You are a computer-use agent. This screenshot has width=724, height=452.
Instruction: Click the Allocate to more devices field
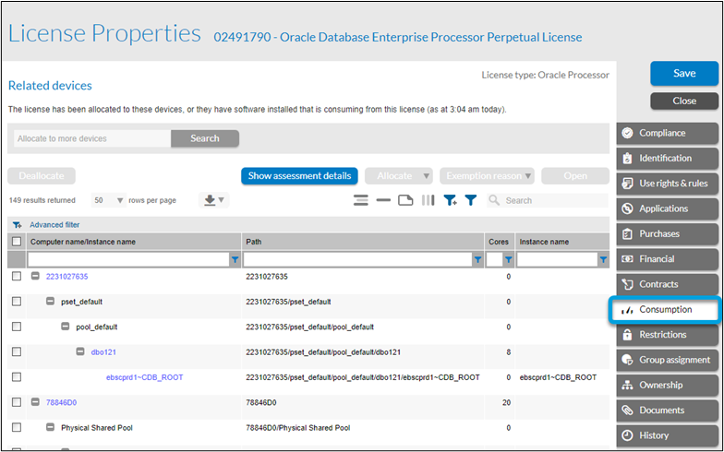pyautogui.click(x=92, y=138)
